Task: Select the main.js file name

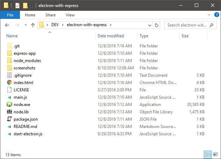Action: [20, 97]
